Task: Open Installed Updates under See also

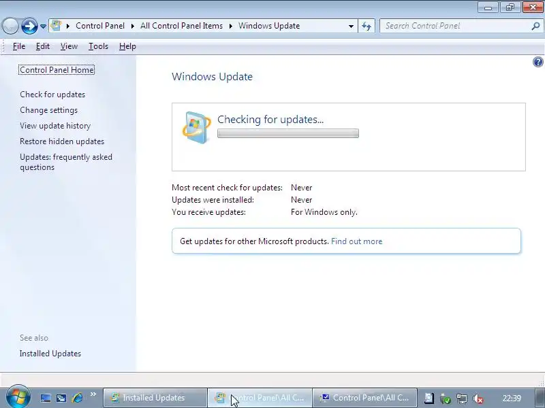Action: [50, 354]
